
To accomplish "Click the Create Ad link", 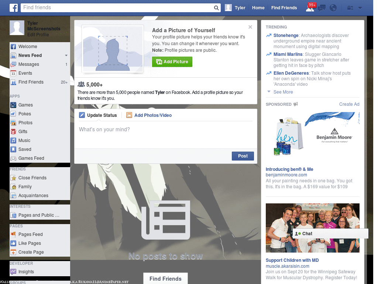I will coord(349,104).
